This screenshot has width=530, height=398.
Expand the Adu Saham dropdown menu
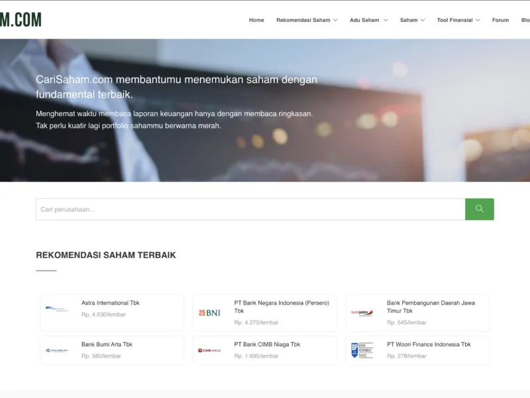tap(368, 20)
